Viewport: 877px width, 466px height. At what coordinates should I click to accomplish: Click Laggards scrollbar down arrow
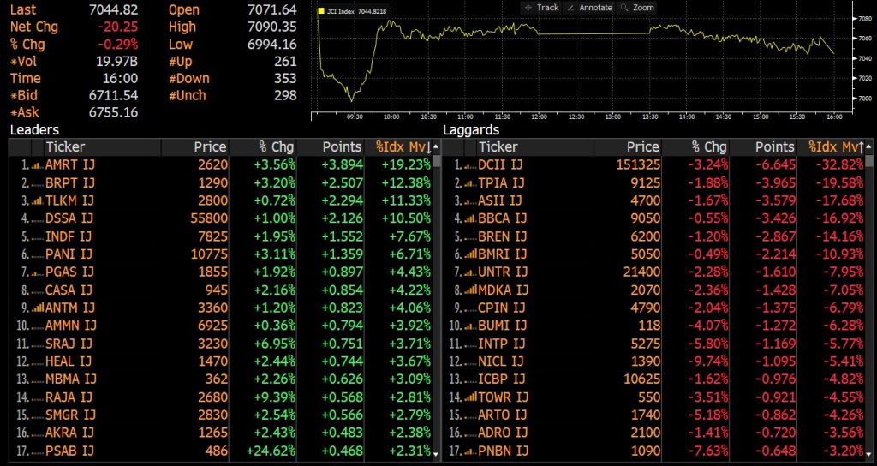click(x=869, y=454)
